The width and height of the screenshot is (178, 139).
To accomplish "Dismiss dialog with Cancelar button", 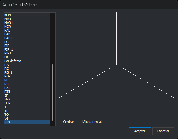I will tap(163, 131).
